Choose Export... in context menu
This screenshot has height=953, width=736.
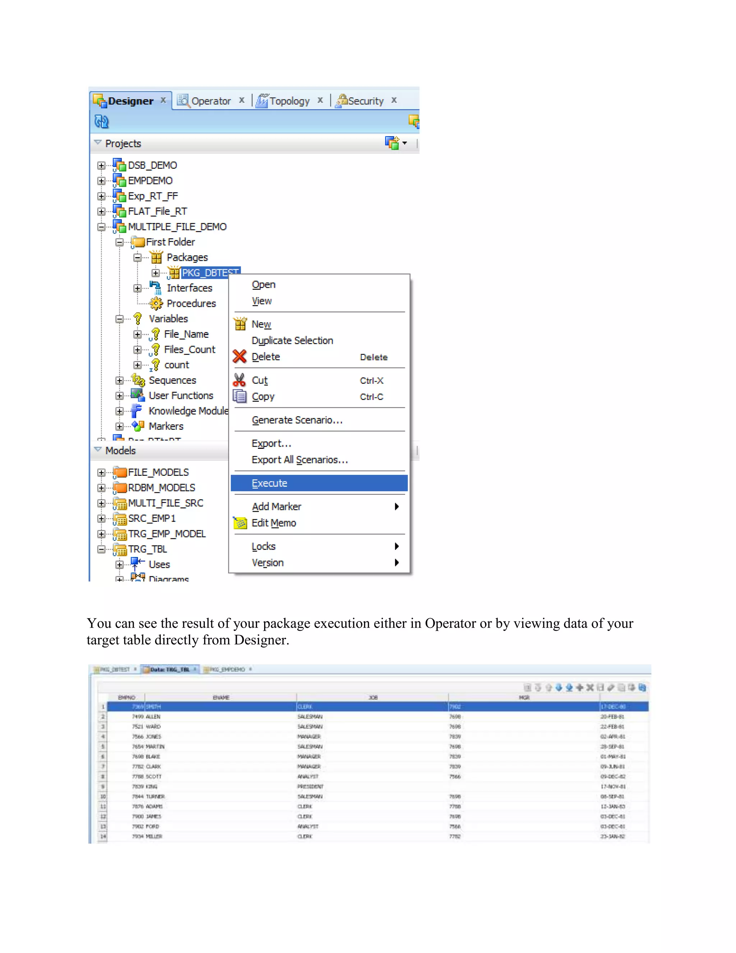click(x=319, y=443)
